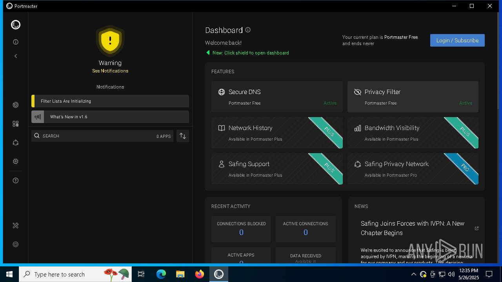Viewport: 502px width, 282px height.
Task: Click Login / Subscribe button
Action: click(457, 40)
